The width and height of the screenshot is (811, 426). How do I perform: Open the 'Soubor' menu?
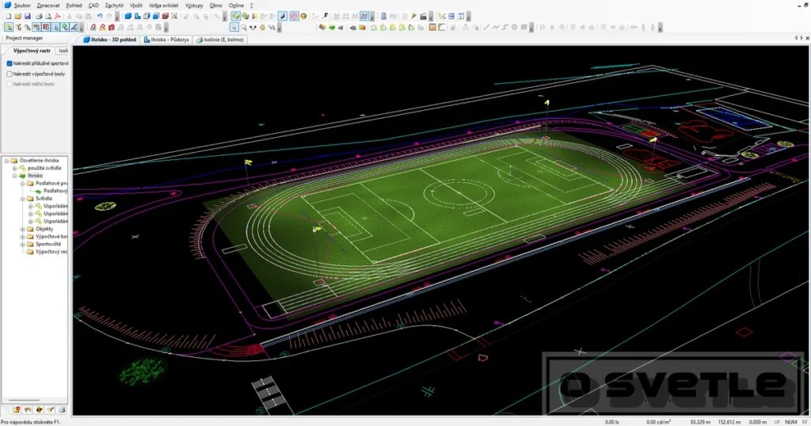click(x=22, y=6)
